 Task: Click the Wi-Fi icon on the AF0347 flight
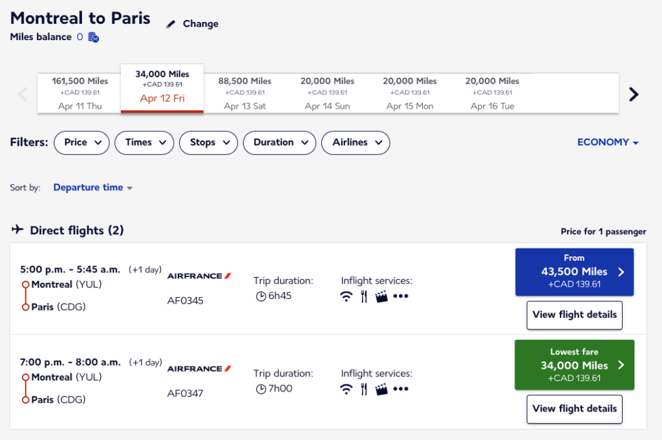[x=346, y=389]
